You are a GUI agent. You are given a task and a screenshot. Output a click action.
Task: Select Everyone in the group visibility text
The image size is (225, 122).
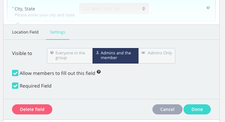[70, 55]
